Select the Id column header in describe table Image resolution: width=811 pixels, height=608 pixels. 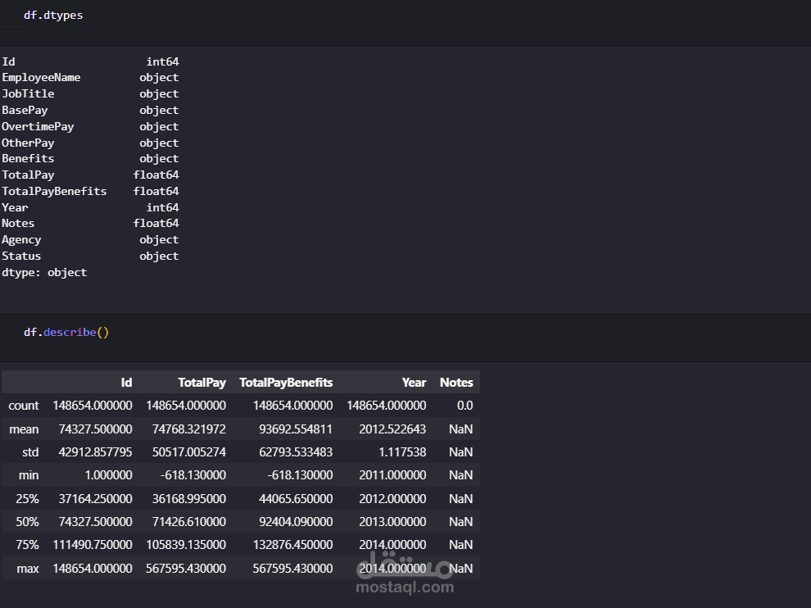(126, 383)
